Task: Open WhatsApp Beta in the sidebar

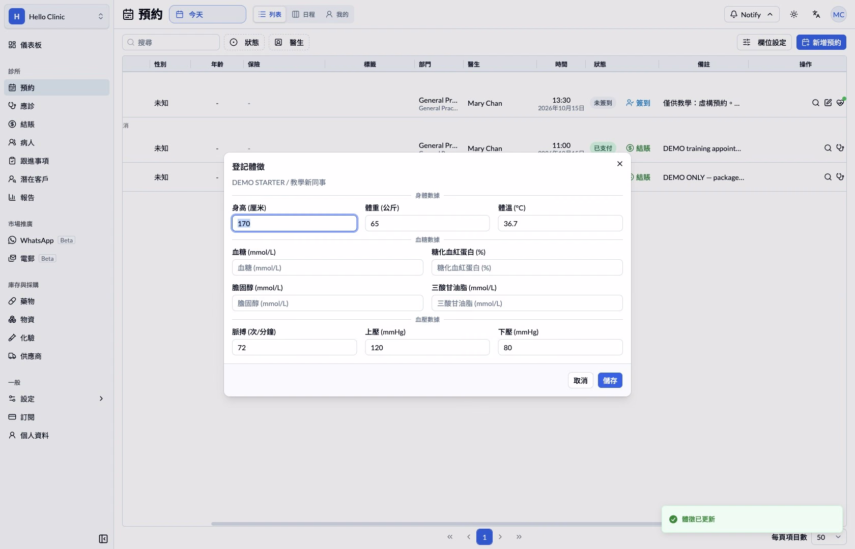Action: [56, 240]
